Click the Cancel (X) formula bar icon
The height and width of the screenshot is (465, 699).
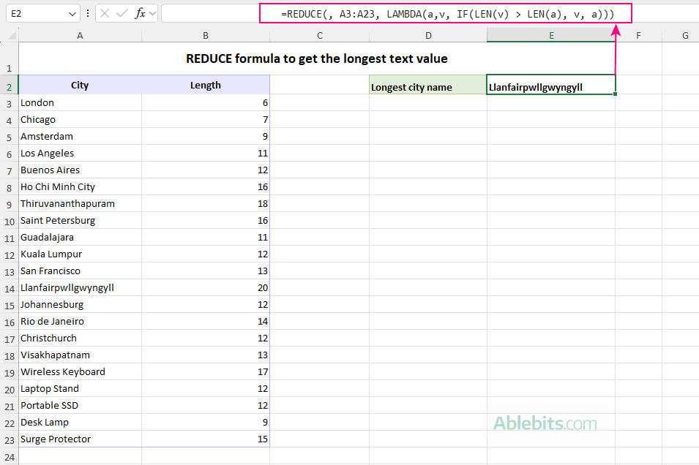click(105, 13)
